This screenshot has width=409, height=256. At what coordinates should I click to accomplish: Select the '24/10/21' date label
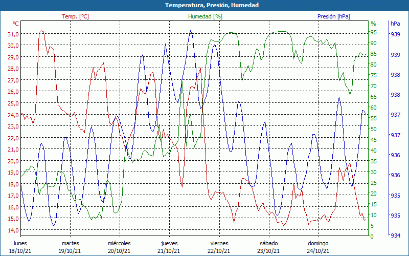pyautogui.click(x=317, y=251)
